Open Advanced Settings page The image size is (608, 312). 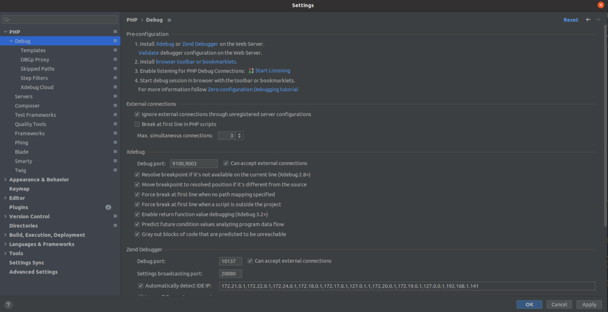(33, 272)
